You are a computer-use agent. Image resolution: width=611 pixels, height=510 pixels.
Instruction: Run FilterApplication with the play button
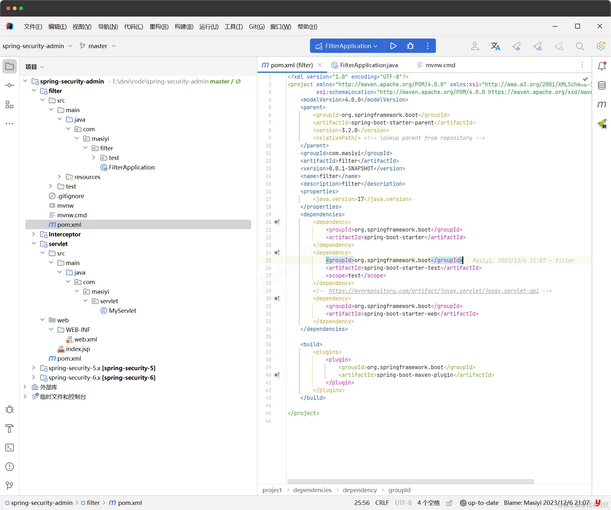(x=393, y=46)
